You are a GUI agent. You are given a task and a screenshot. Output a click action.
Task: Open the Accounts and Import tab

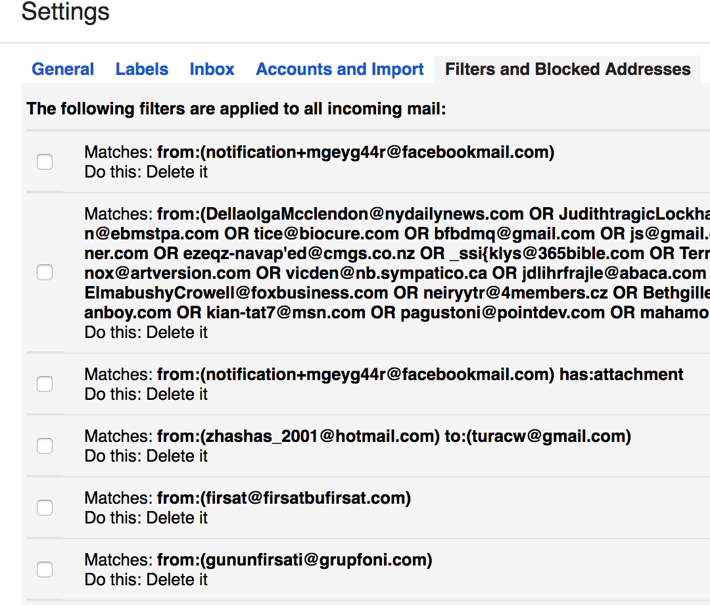click(x=340, y=69)
